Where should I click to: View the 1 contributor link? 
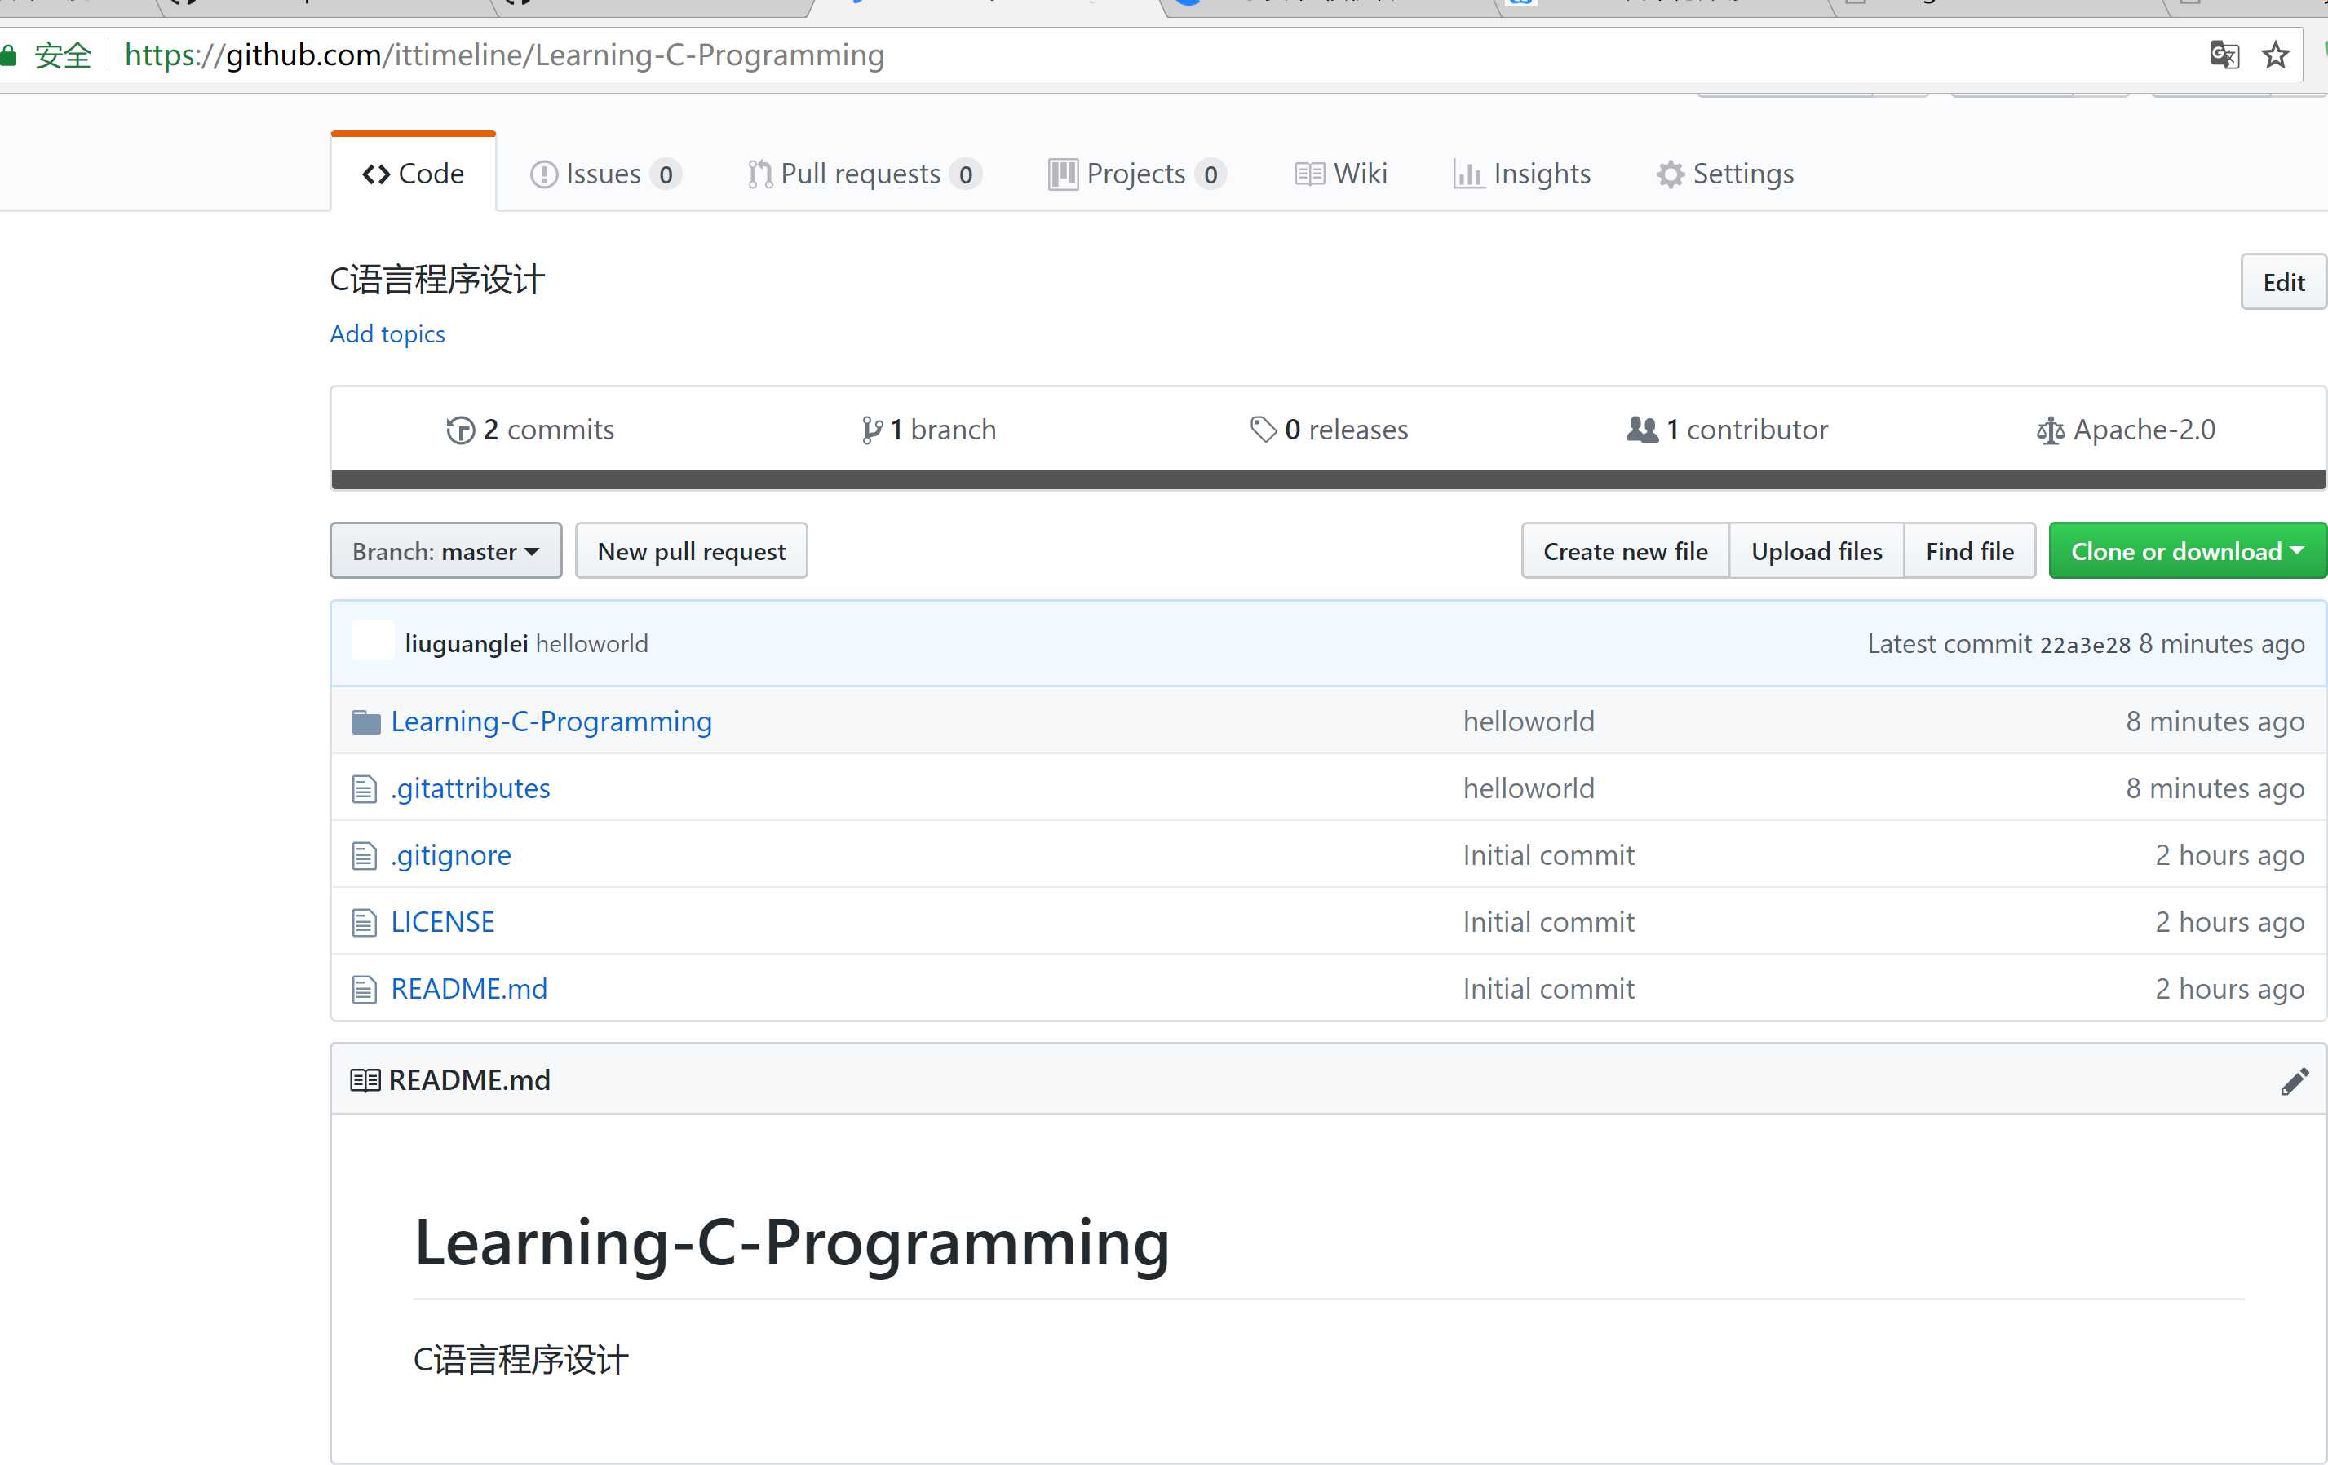point(1727,430)
